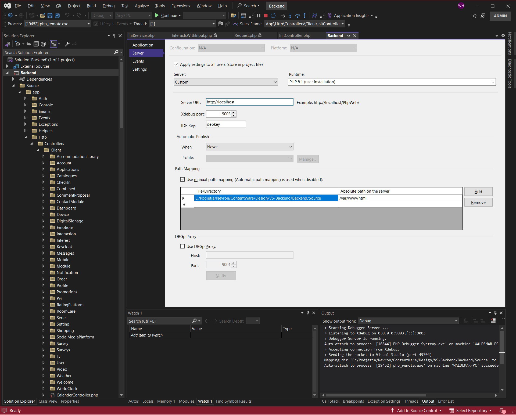Click the Step Over icon
The height and width of the screenshot is (415, 516).
click(297, 16)
